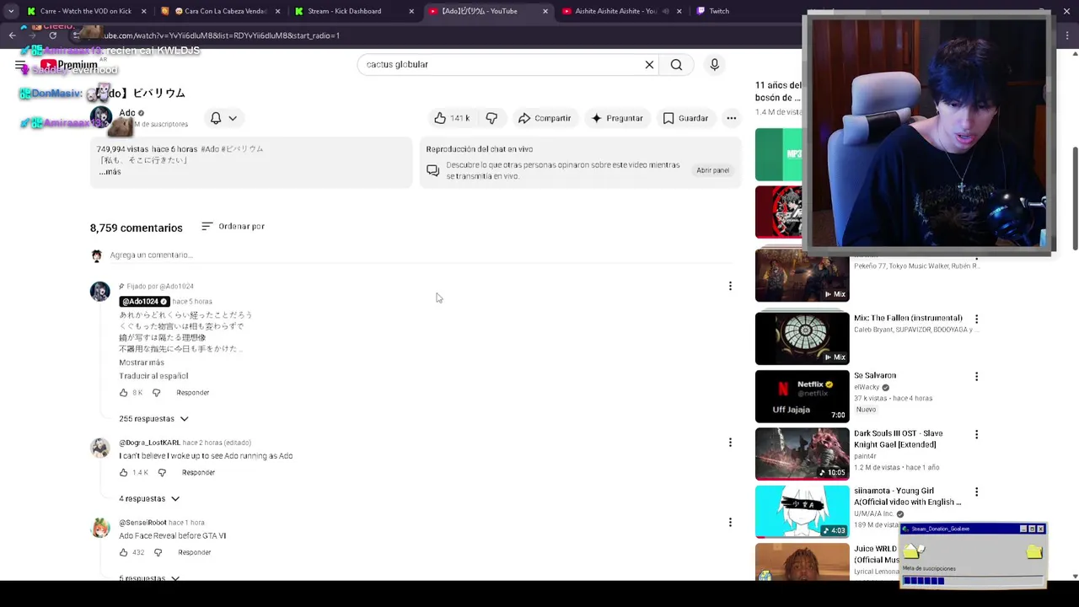The width and height of the screenshot is (1079, 607).
Task: Open siinamota Young Girl A video thumbnail
Action: click(x=802, y=512)
